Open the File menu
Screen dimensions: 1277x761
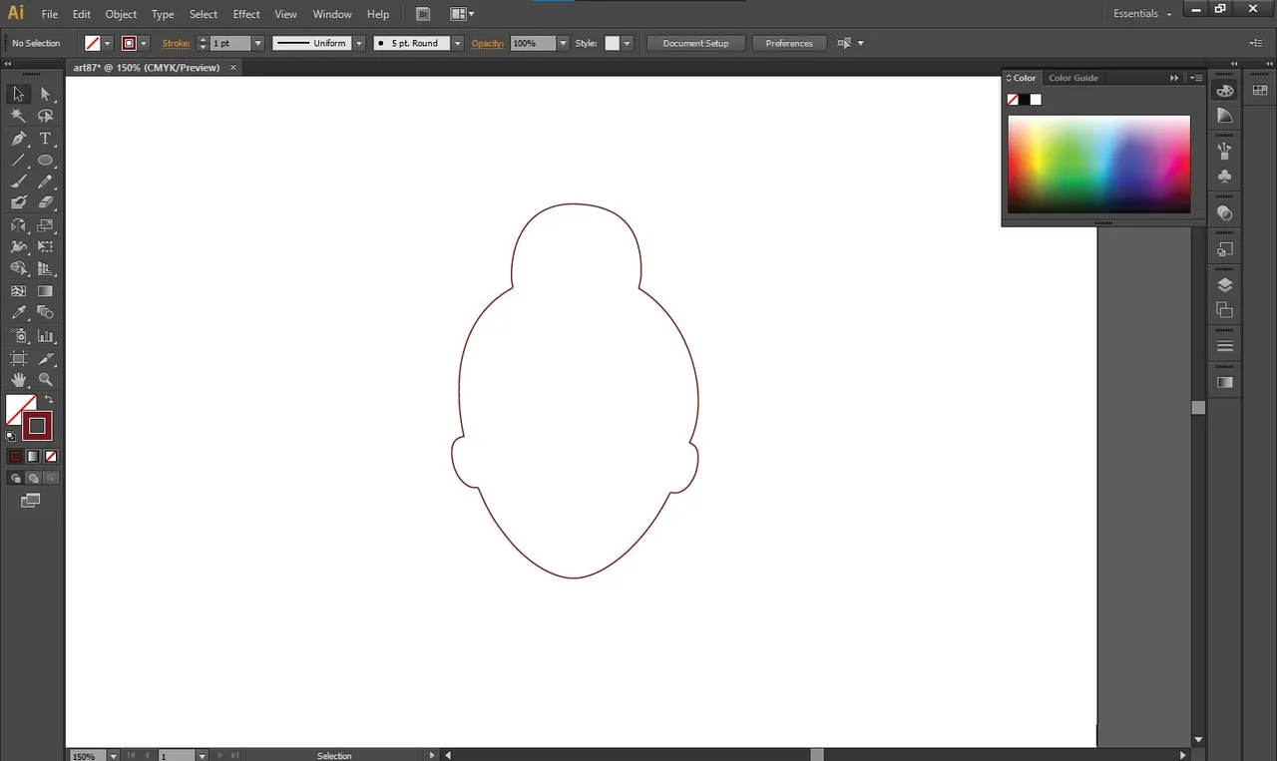coord(50,14)
